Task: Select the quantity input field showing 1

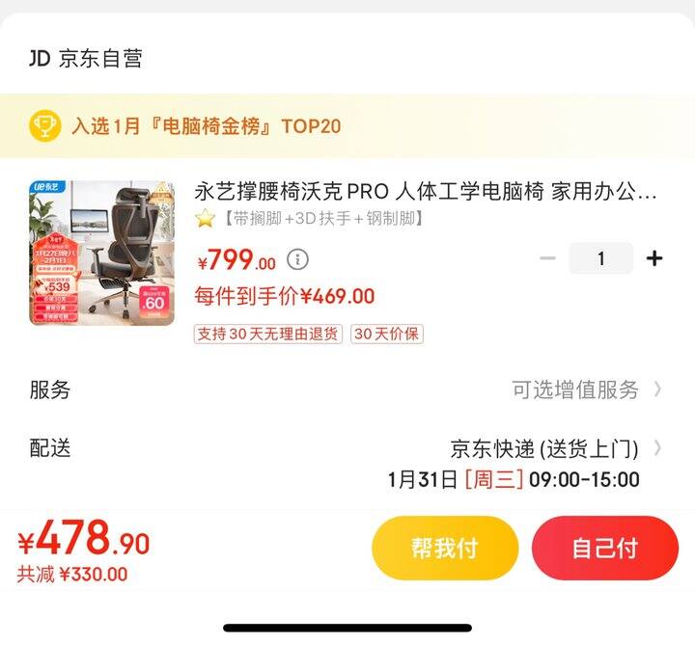Action: tap(601, 258)
